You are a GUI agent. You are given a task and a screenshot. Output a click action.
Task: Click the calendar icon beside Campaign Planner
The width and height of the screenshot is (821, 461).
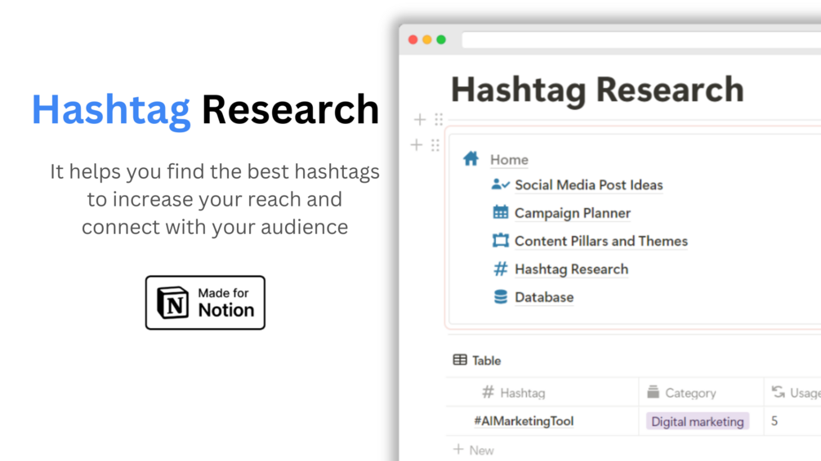(x=500, y=212)
